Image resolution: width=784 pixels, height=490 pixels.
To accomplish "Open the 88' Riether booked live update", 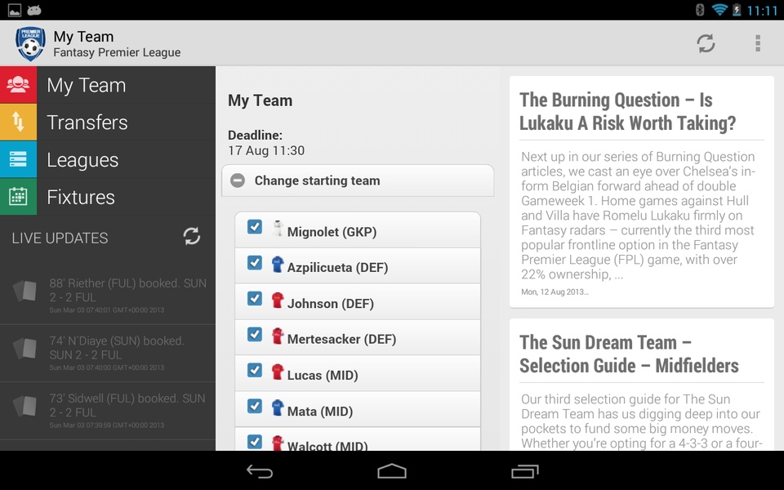I will pyautogui.click(x=108, y=295).
